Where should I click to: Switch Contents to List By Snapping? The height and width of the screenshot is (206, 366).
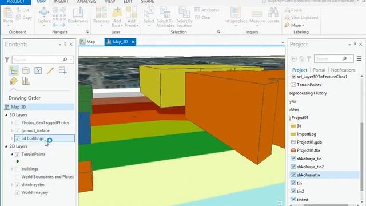pyautogui.click(x=62, y=70)
